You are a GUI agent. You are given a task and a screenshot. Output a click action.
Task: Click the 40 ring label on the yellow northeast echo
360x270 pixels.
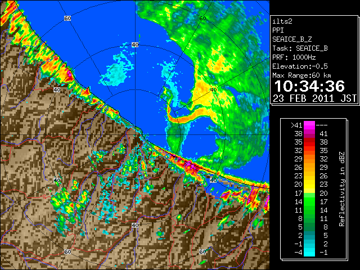[213, 90]
